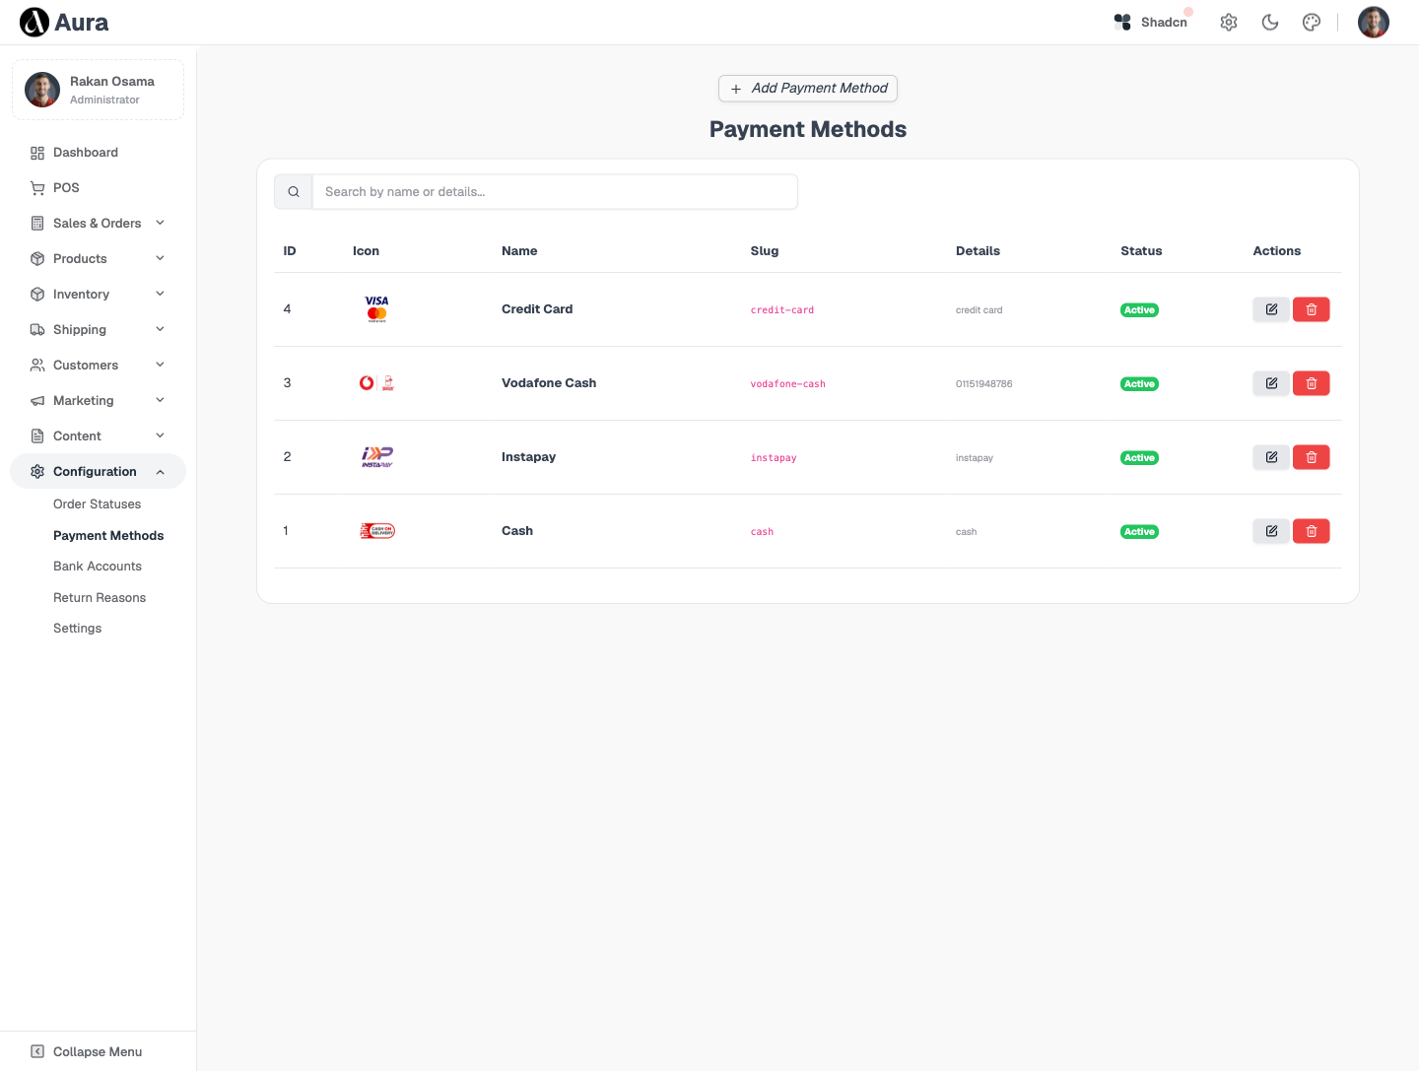Image resolution: width=1419 pixels, height=1071 pixels.
Task: Open the theme palette icon
Action: click(x=1312, y=22)
